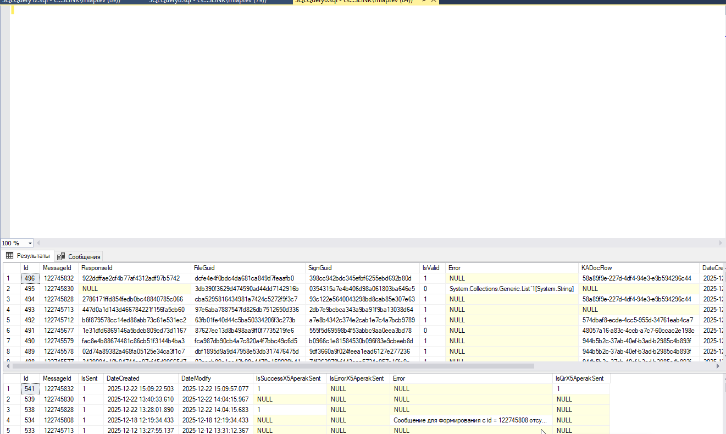Click the upper results grid horizontal scrollbar

[273, 366]
